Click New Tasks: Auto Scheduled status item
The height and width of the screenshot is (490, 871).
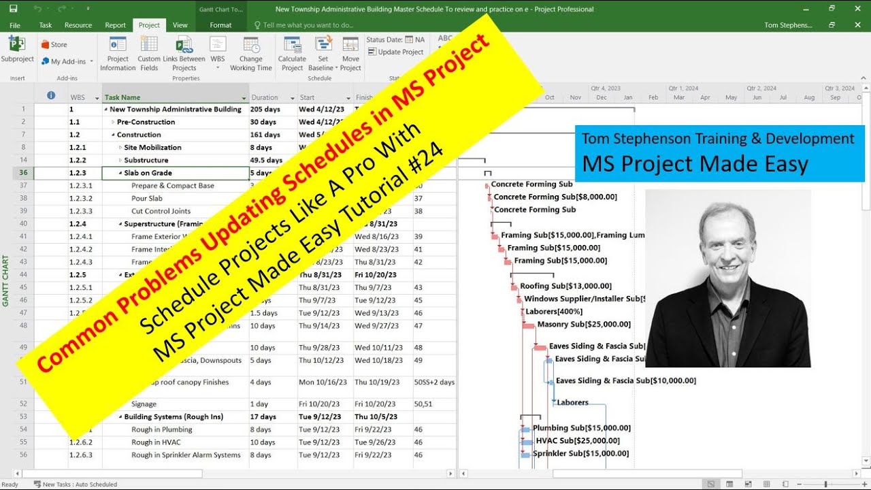[75, 485]
